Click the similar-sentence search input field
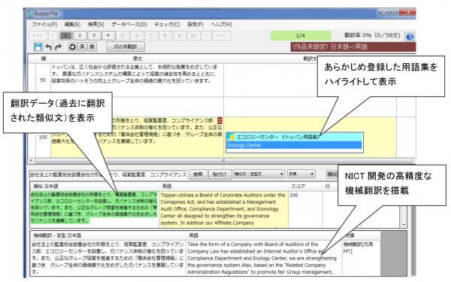The height and width of the screenshot is (282, 451). (x=108, y=174)
